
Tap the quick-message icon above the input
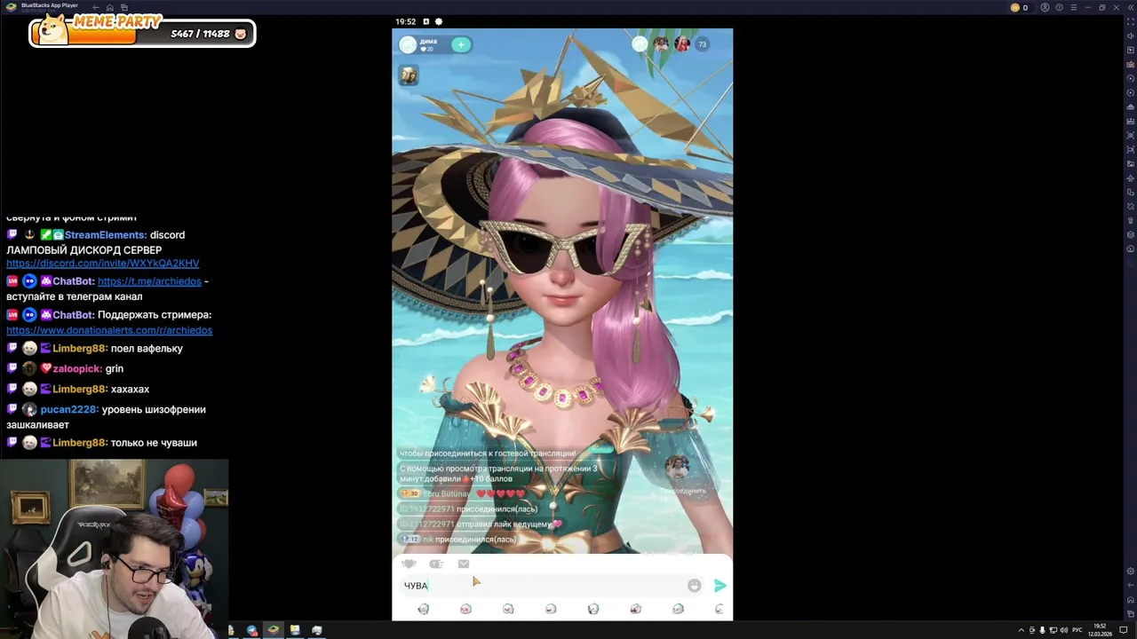pyautogui.click(x=436, y=564)
